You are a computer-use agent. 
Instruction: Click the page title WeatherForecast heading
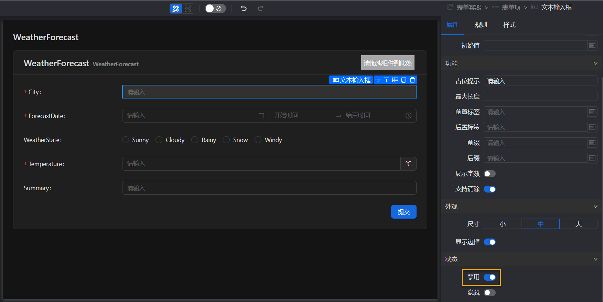[x=46, y=37]
